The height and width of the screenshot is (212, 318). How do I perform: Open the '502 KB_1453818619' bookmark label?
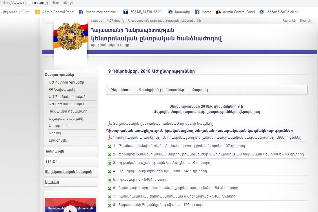point(146,12)
